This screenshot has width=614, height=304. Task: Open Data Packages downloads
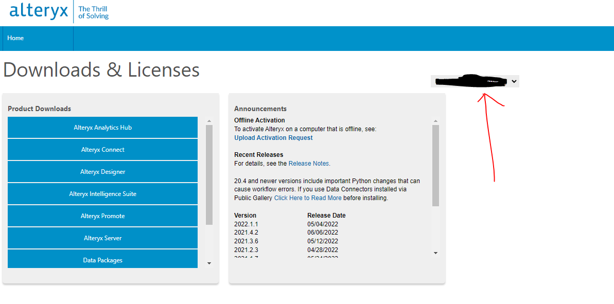click(102, 260)
